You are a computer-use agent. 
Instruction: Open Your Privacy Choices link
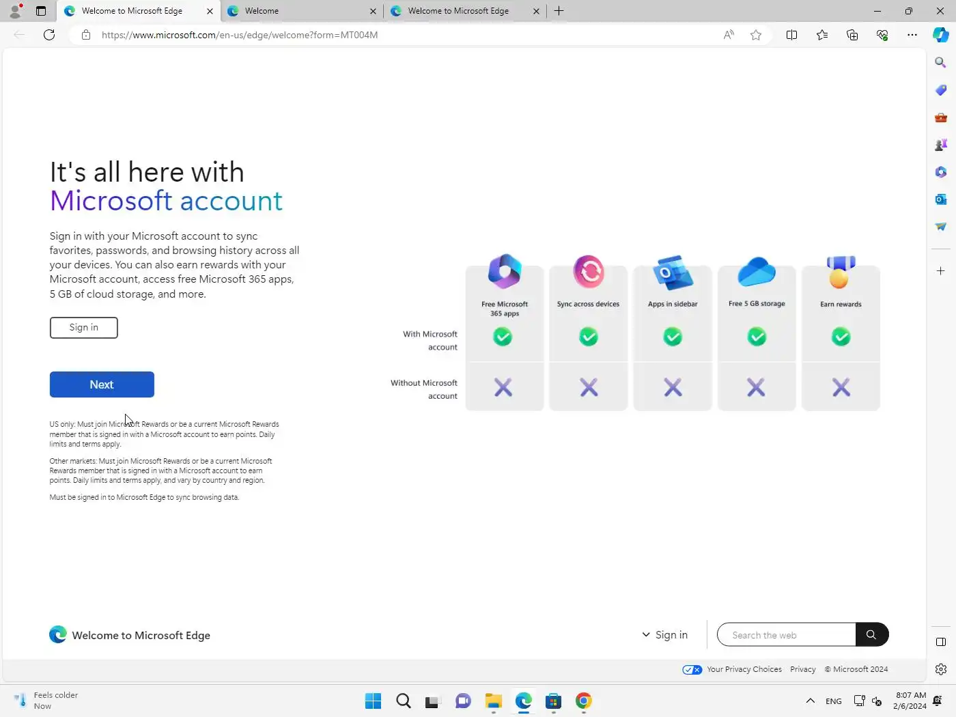(744, 669)
